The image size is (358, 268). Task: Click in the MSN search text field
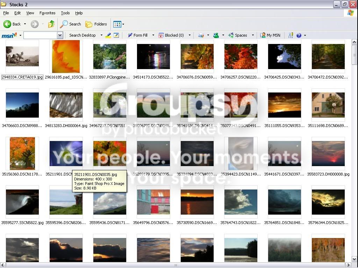41,35
